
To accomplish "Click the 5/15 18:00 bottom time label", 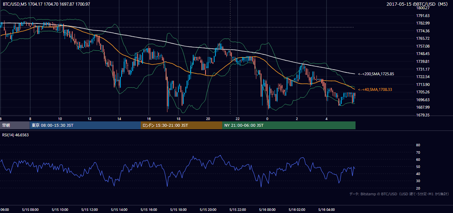I will [x=178, y=210].
